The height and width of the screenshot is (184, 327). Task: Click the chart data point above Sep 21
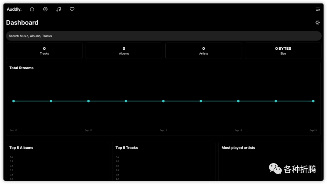[313, 101]
